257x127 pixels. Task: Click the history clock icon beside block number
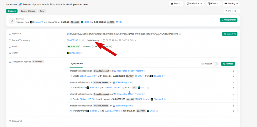(x=83, y=40)
